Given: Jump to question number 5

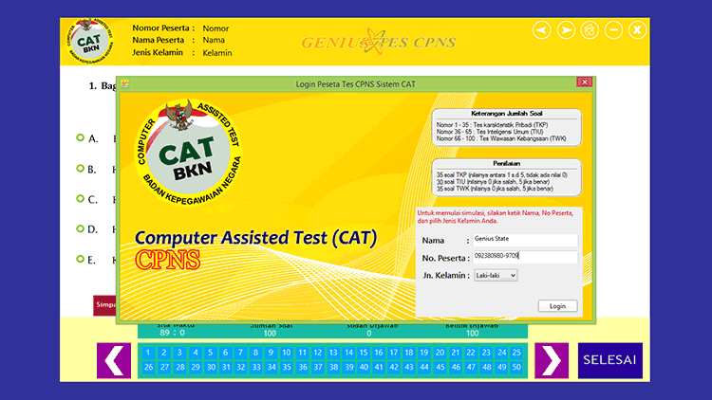Looking at the screenshot, I should [210, 353].
